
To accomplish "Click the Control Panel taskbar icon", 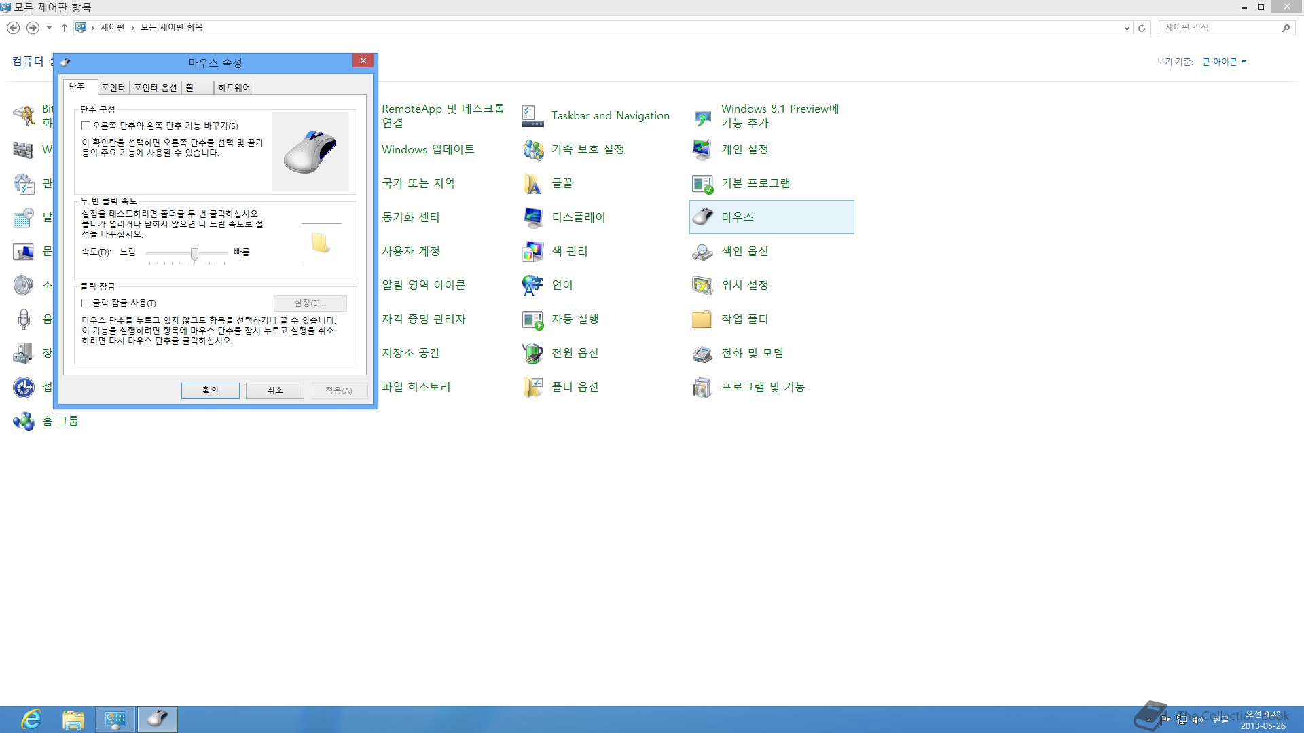I will click(x=115, y=719).
